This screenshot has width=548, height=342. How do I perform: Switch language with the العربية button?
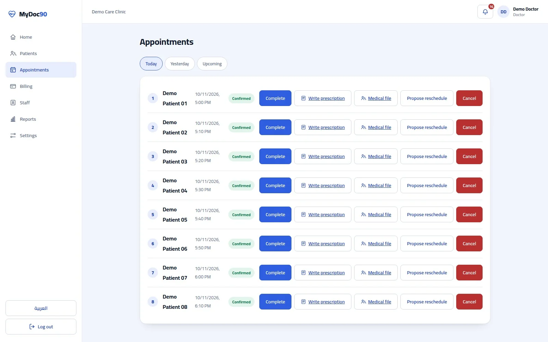(41, 308)
